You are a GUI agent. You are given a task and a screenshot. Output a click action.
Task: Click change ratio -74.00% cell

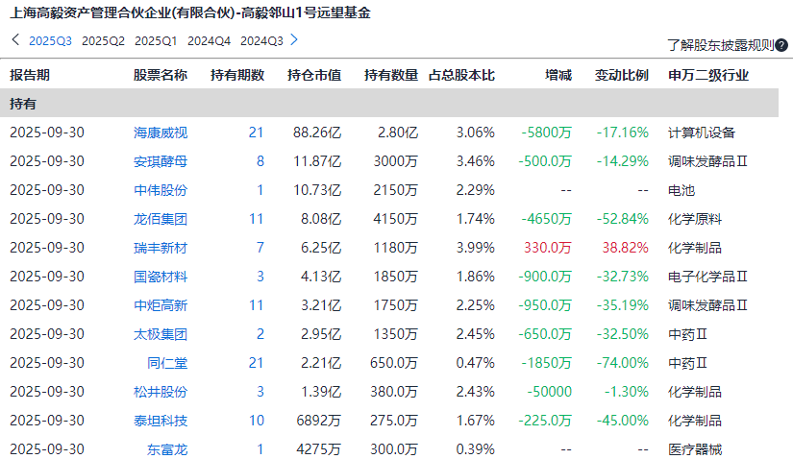[623, 363]
